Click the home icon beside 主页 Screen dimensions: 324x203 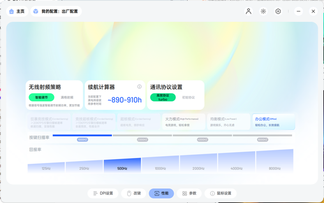(11, 11)
